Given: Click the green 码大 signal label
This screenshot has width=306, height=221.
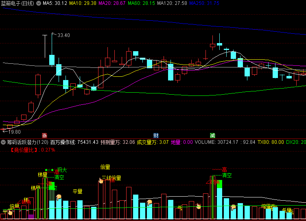Looking at the screenshot, I should coord(62,170).
